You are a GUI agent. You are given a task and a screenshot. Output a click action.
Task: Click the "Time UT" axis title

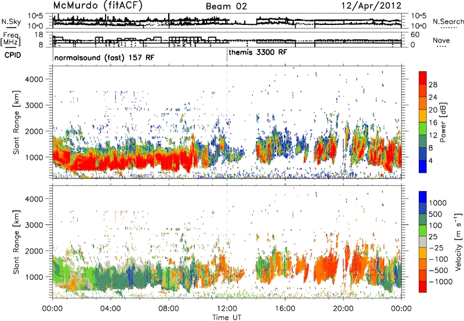tap(227, 317)
